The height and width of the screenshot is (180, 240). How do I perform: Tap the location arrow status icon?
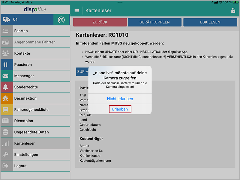pyautogui.click(x=212, y=2)
